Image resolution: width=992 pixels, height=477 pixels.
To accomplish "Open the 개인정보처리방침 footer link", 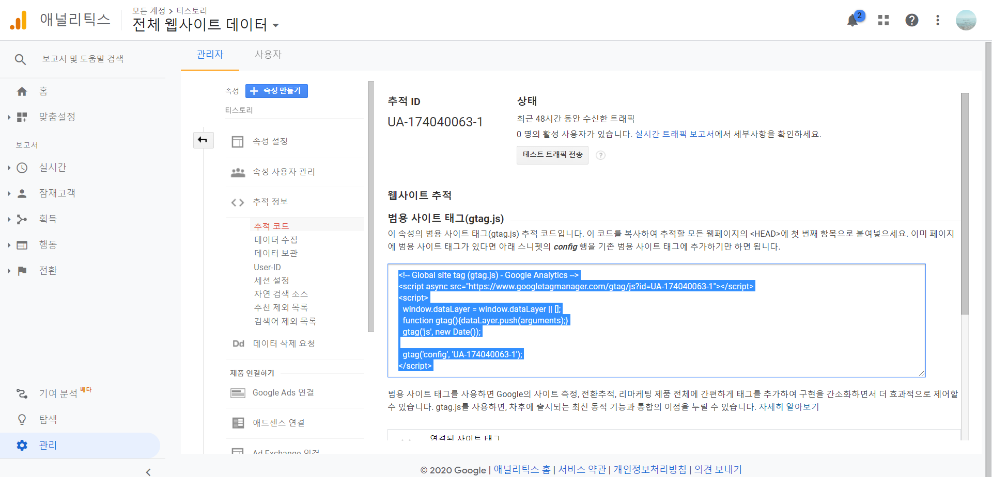I will 650,470.
